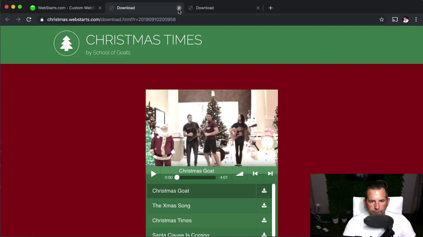This screenshot has width=423, height=237.
Task: Play the Christmas Goat track
Action: (153, 174)
